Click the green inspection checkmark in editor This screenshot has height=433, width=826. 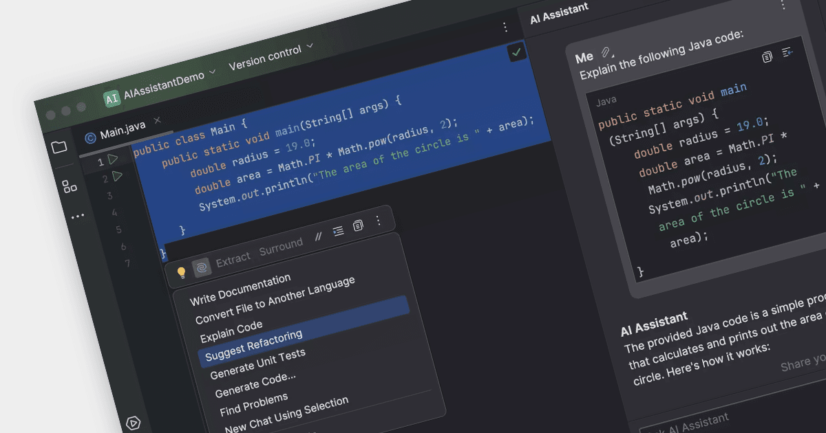tap(516, 52)
